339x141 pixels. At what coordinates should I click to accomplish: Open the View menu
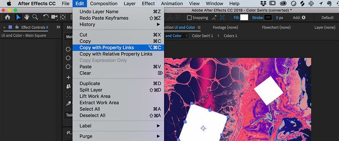194,4
